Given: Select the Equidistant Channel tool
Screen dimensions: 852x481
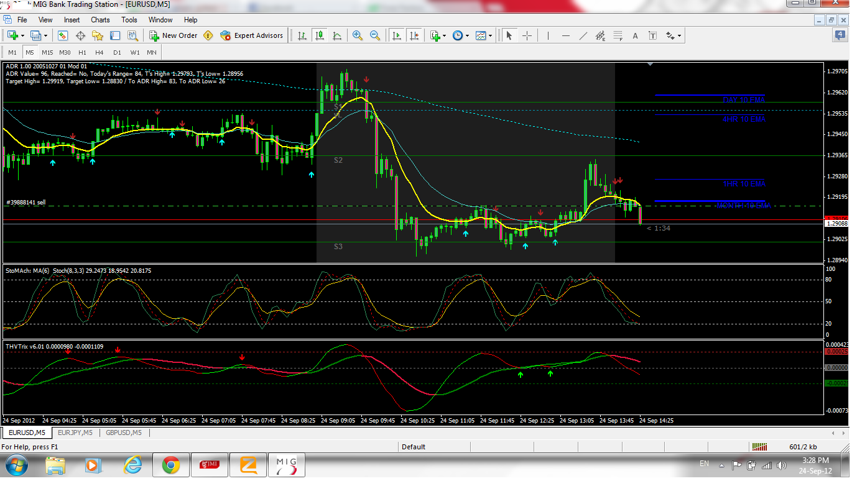Looking at the screenshot, I should (600, 35).
